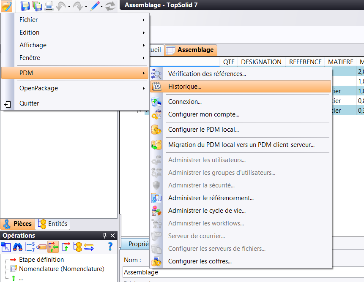This screenshot has height=282, width=364.
Task: Click the yellow cubes tree icon in Opérations
Action: point(77,247)
